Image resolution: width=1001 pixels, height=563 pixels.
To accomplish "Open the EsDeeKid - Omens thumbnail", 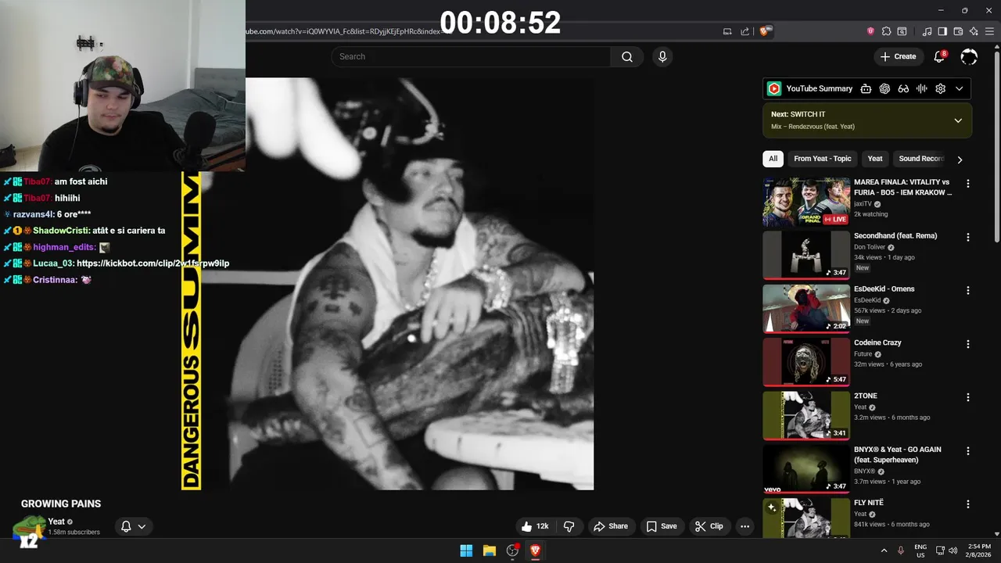I will (806, 308).
